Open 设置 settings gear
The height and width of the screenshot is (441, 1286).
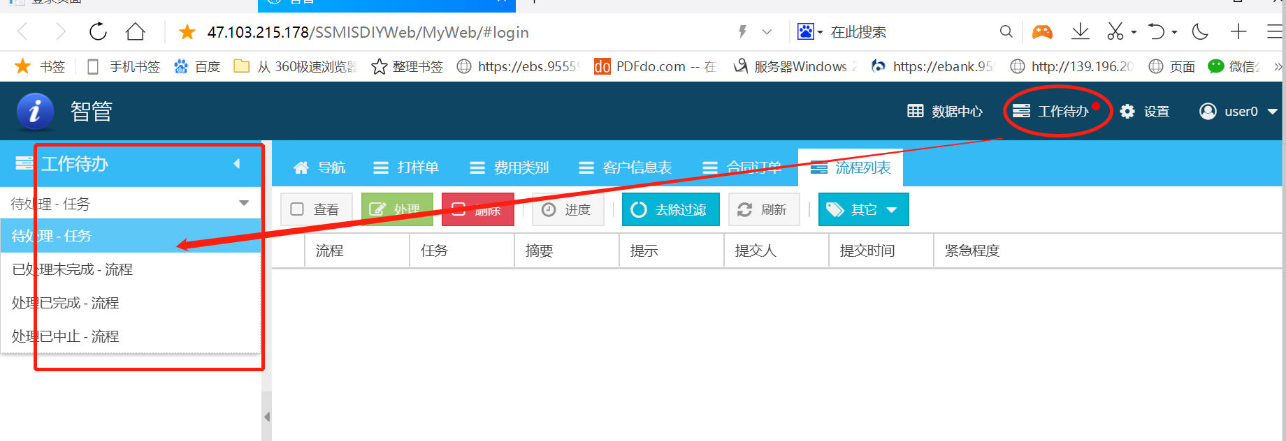click(1144, 111)
